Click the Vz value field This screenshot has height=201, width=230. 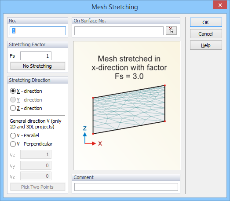36,176
